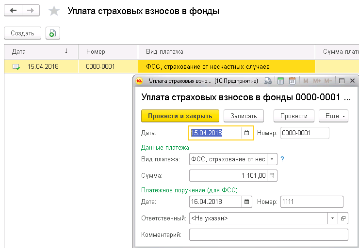Image resolution: width=359 pixels, height=248 pixels.
Task: Click the Создать button
Action: tap(22, 33)
